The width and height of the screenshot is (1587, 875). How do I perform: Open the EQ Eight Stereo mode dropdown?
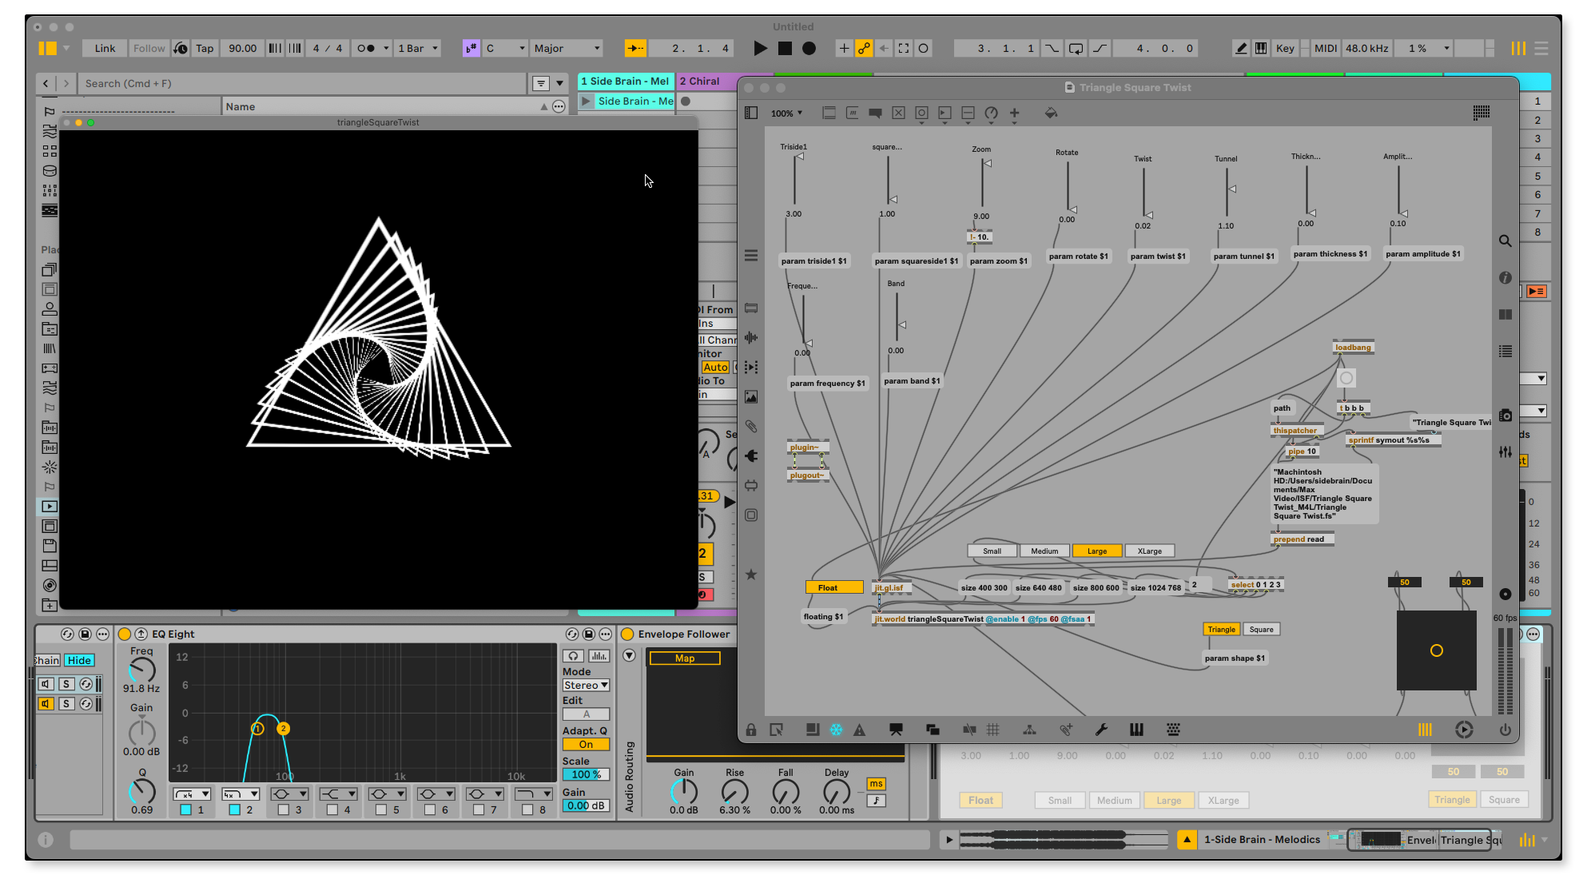pyautogui.click(x=586, y=686)
